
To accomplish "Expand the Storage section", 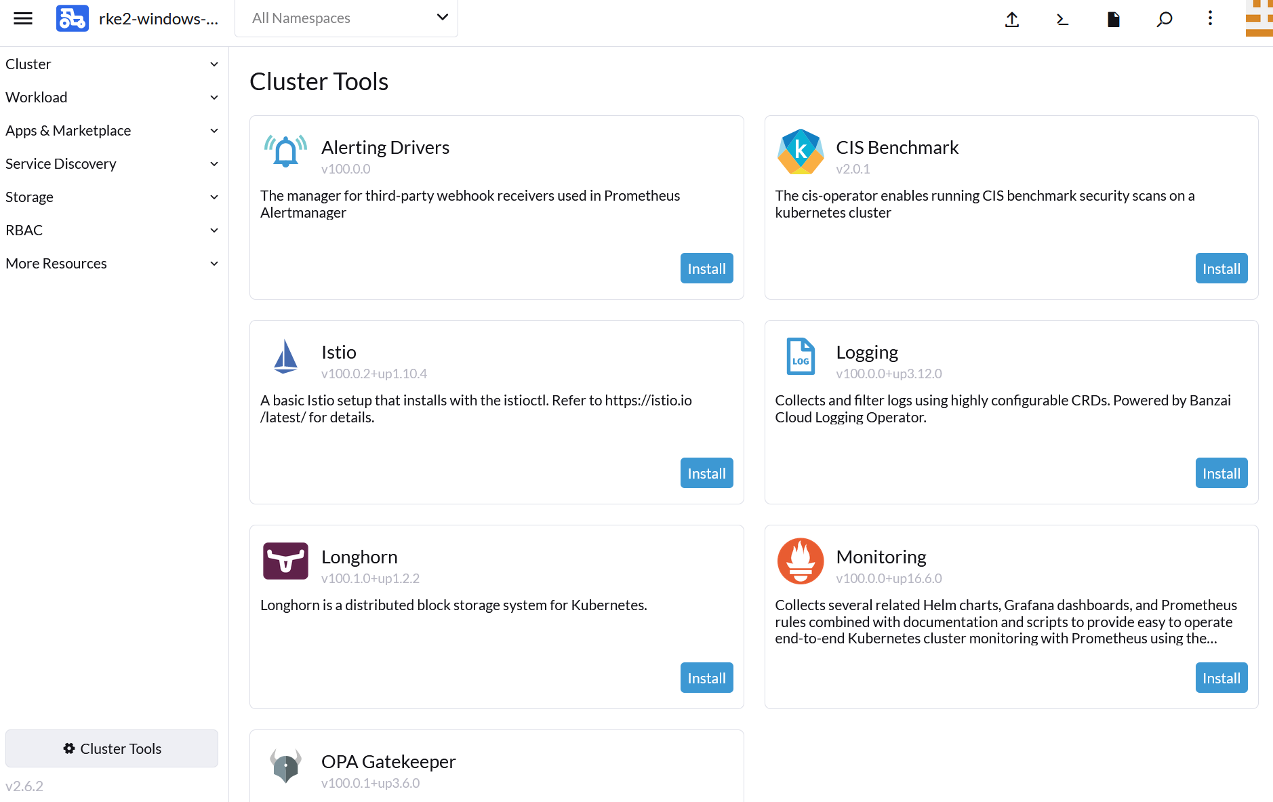I will tap(29, 197).
